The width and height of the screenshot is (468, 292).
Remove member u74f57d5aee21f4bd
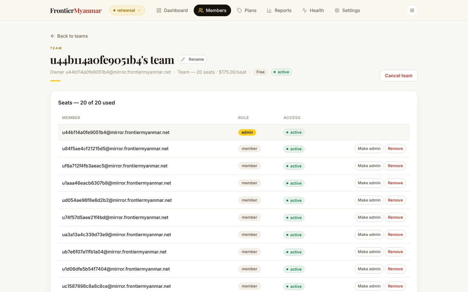395,217
